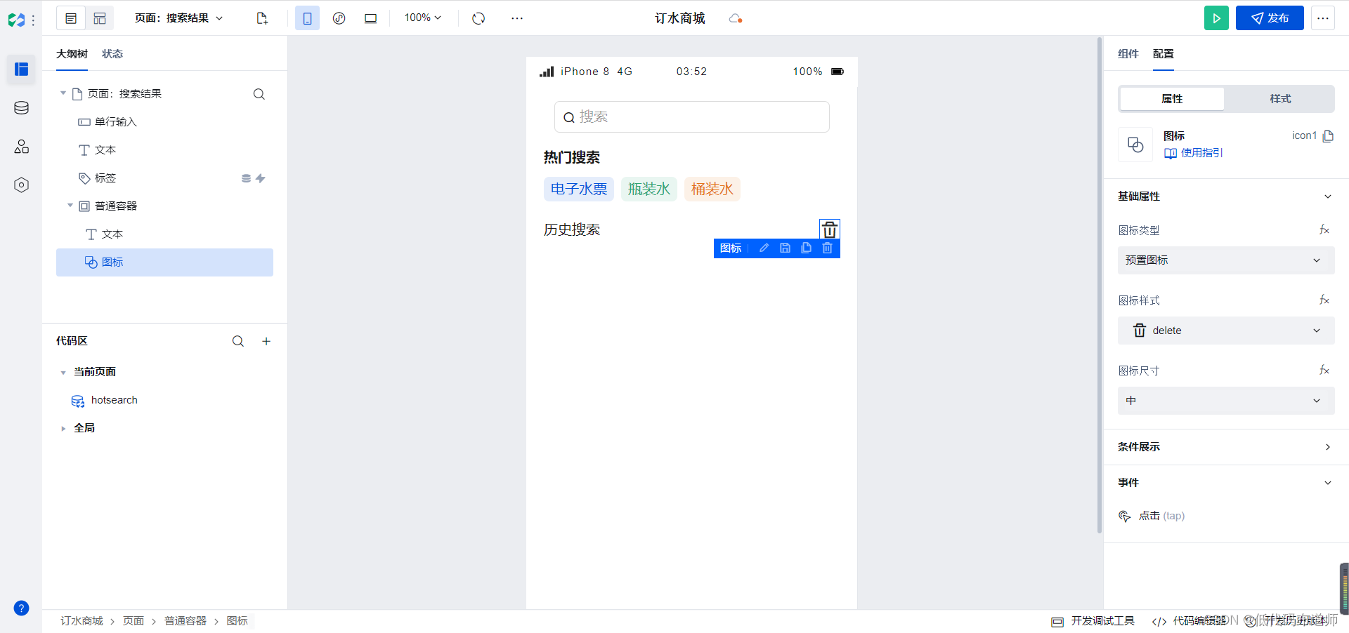Select the 图标 tree item
This screenshot has width=1349, height=633.
[x=164, y=262]
